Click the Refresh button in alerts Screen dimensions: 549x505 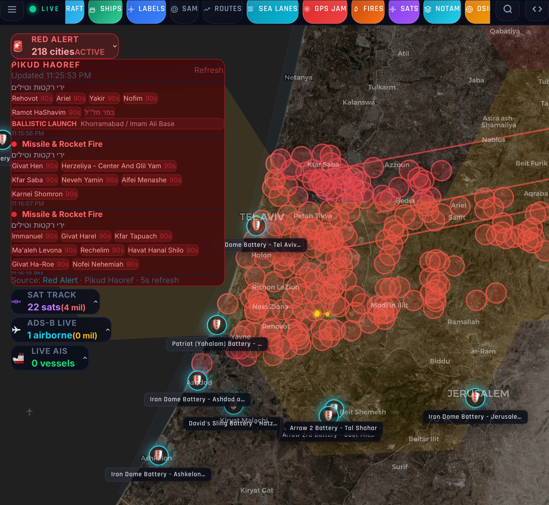tap(209, 70)
